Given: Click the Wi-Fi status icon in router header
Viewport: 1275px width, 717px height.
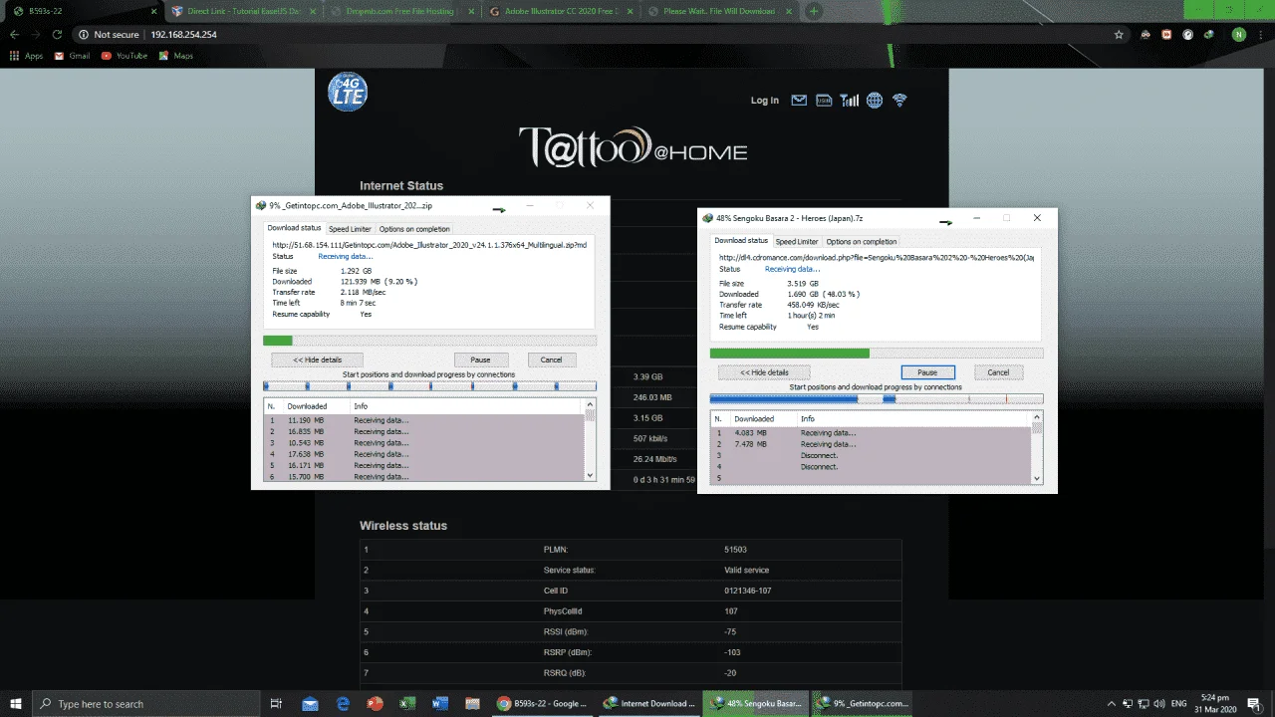Looking at the screenshot, I should tap(899, 100).
